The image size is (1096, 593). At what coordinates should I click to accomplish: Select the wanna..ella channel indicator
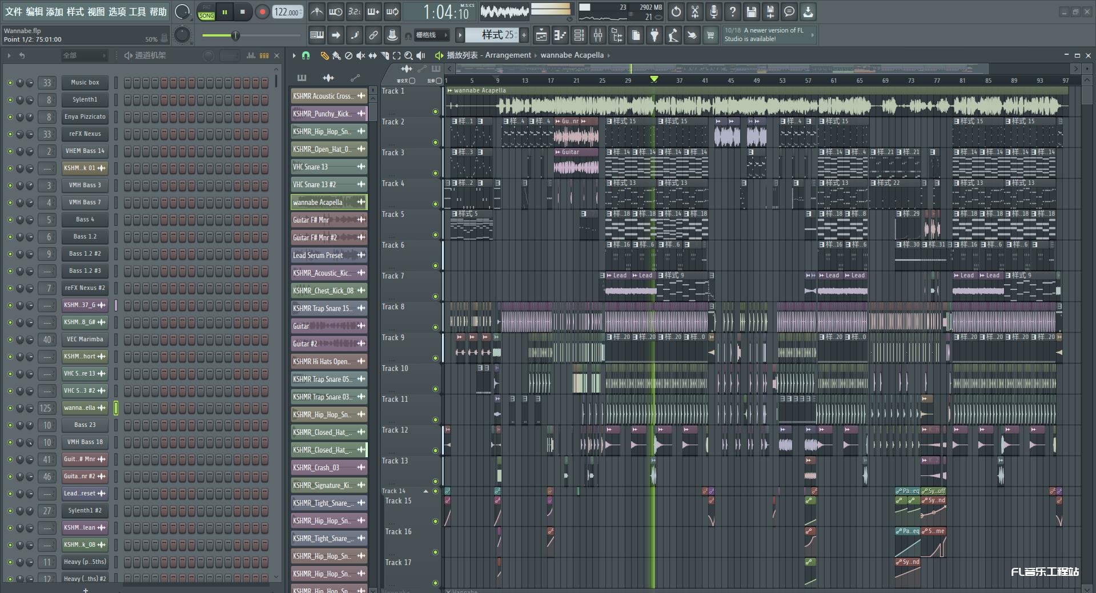pos(116,408)
